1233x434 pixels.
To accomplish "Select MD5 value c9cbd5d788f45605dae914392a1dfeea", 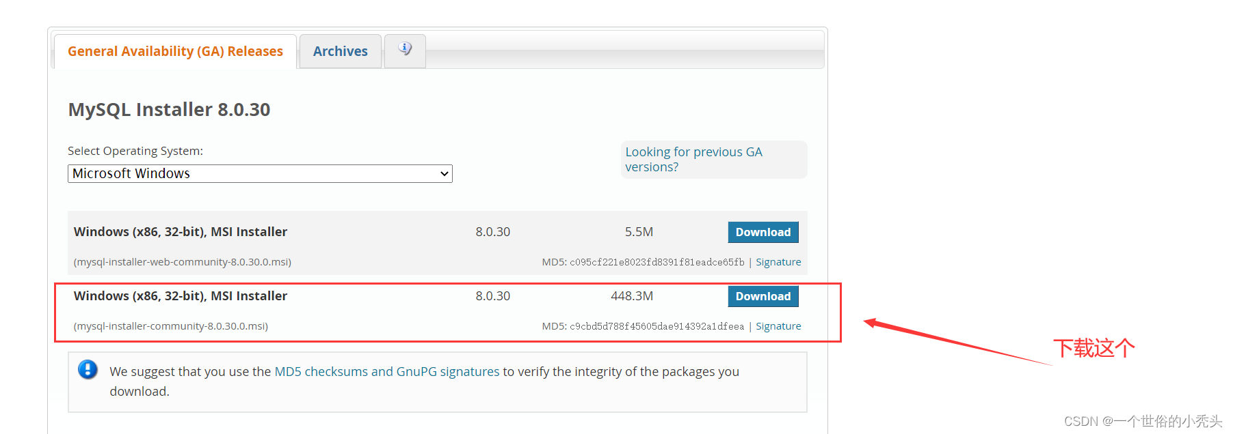I will [x=657, y=326].
